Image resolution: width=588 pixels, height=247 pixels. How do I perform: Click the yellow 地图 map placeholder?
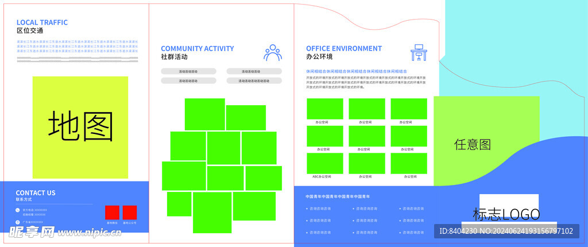(80, 127)
